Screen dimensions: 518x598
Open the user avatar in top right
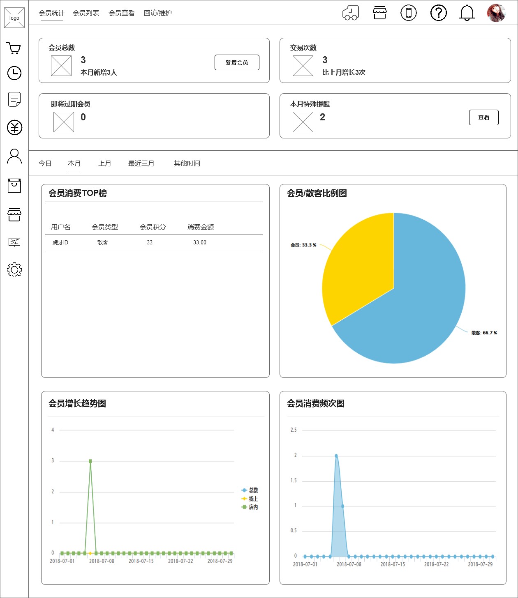496,13
